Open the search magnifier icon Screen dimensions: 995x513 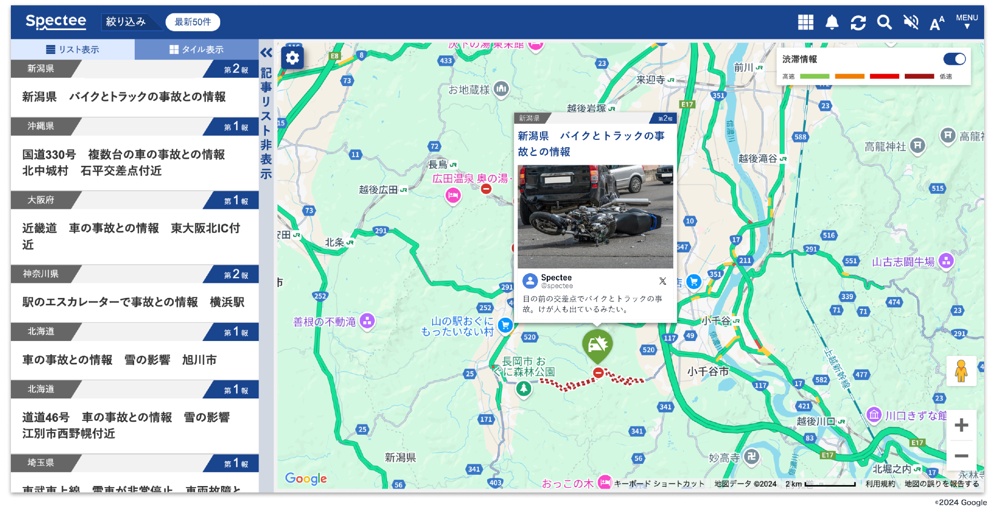point(884,22)
